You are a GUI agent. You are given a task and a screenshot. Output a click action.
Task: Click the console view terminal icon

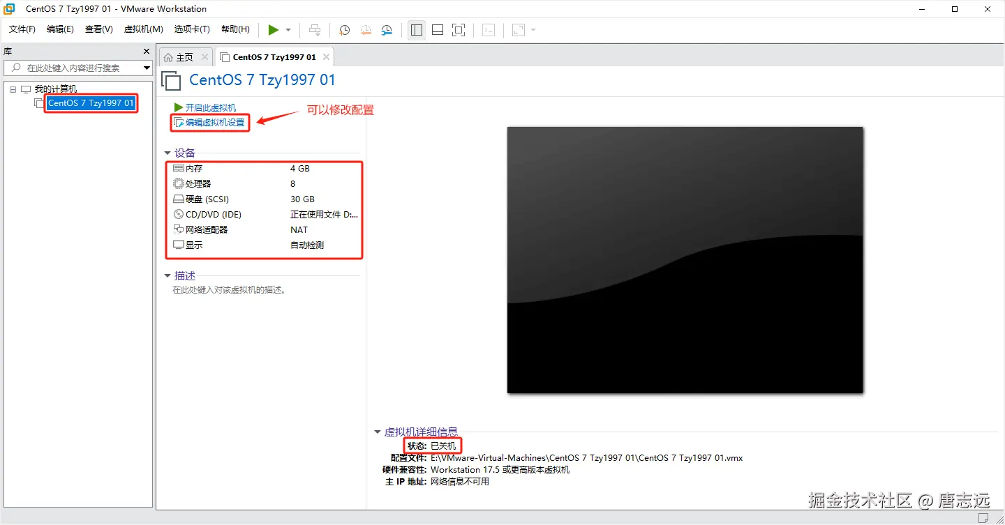[x=489, y=30]
